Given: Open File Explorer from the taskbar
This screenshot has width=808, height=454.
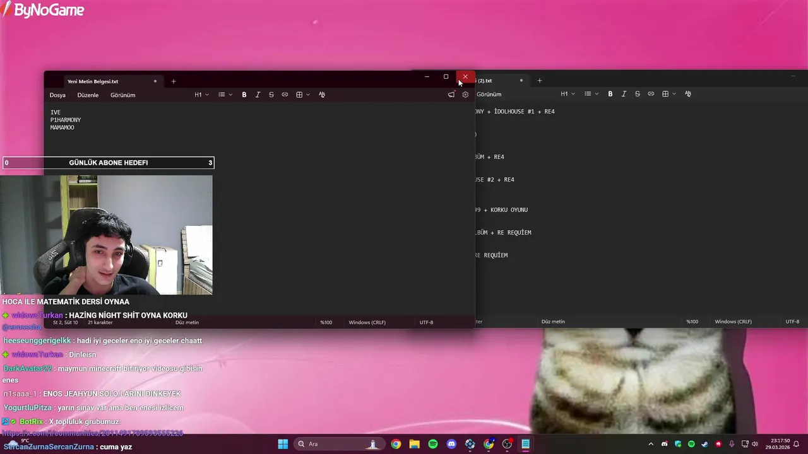Looking at the screenshot, I should point(414,444).
